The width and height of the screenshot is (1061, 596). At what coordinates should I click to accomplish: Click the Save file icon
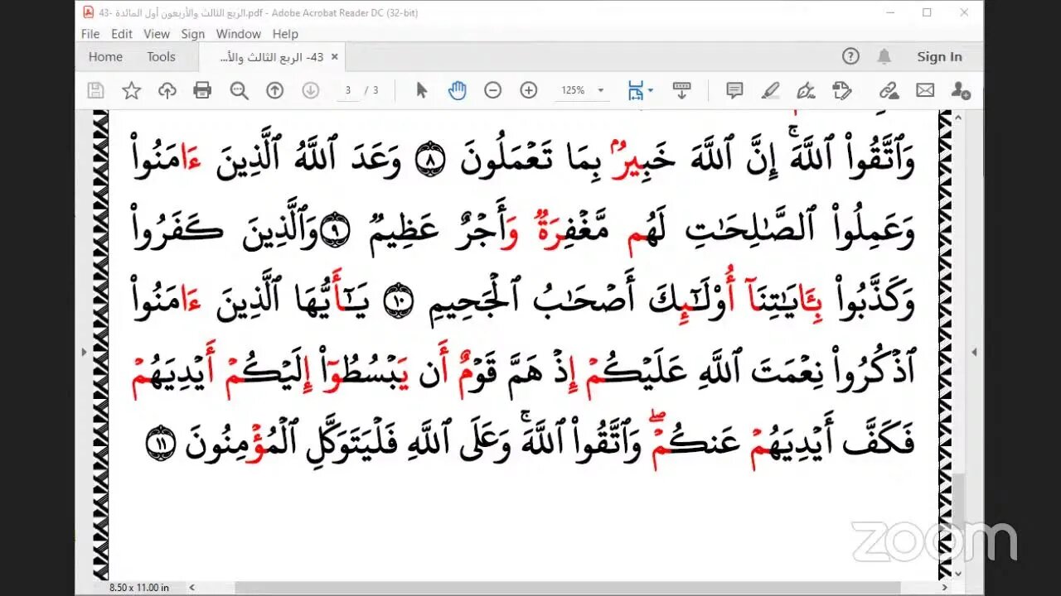pos(95,90)
